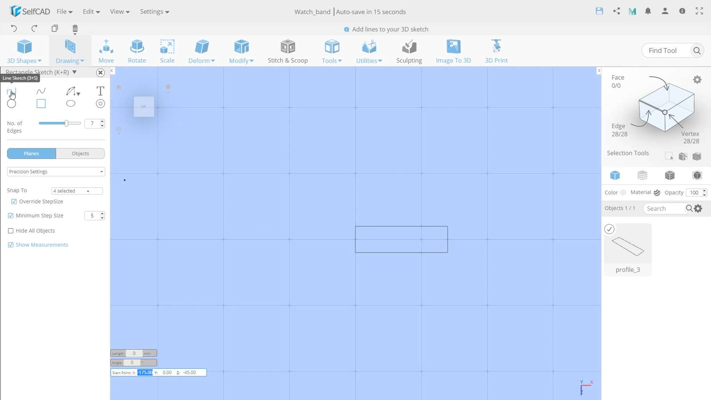Select the Line Sketch tool
Viewport: 711px width, 400px height.
pos(11,91)
